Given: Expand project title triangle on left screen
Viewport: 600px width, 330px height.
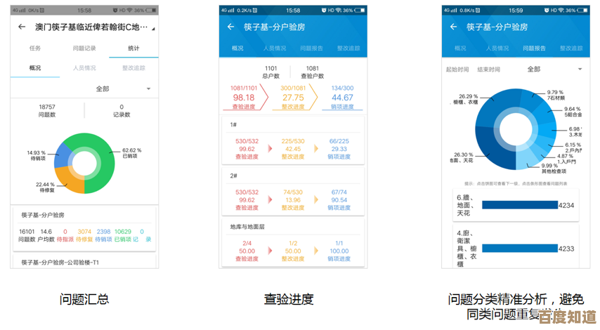Looking at the screenshot, I should coord(153,28).
